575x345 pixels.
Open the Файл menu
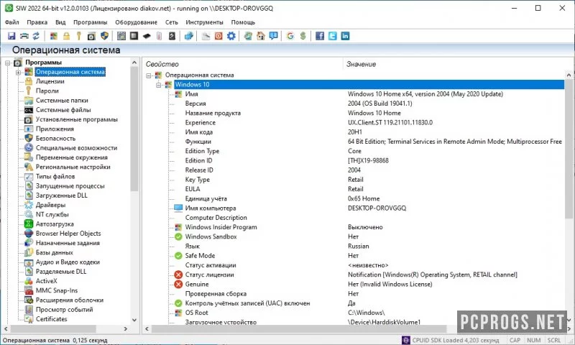11,22
